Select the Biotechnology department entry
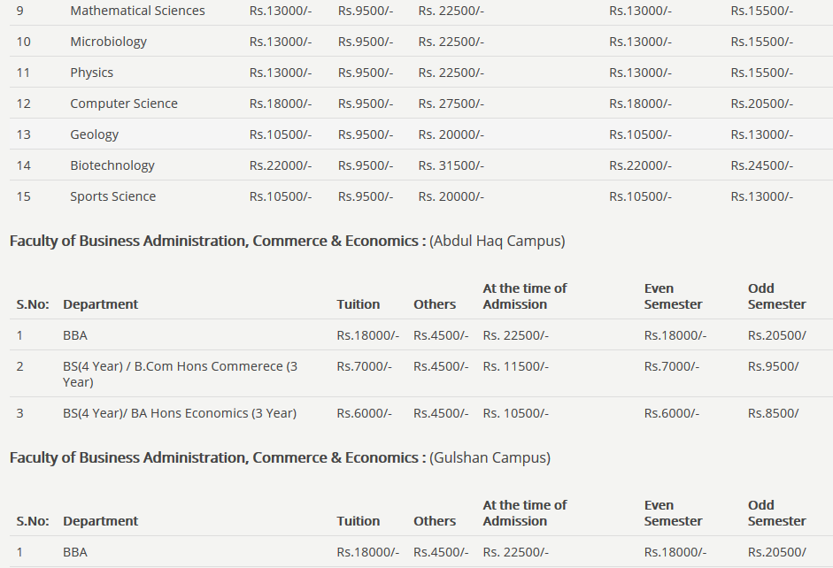This screenshot has height=568, width=833. tap(112, 165)
